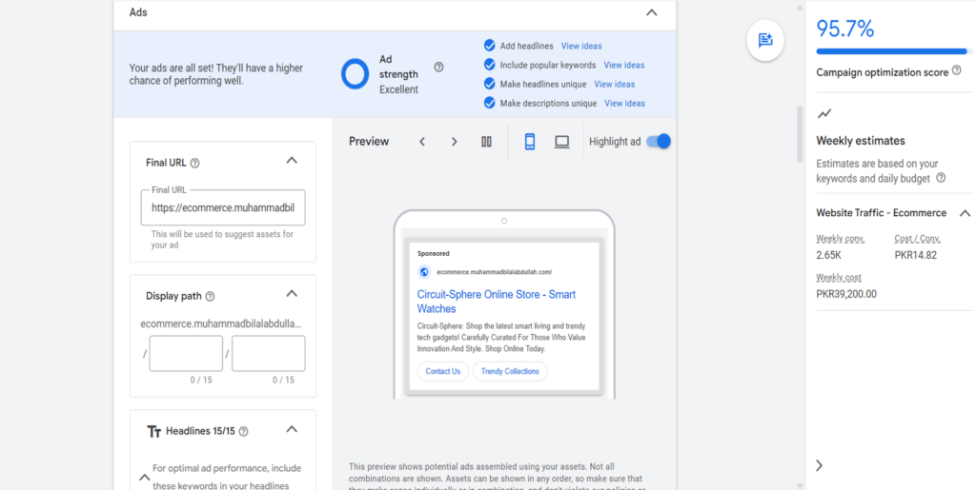This screenshot has height=490, width=976.
Task: Click Include popular keywords checkmark icon
Action: (489, 65)
